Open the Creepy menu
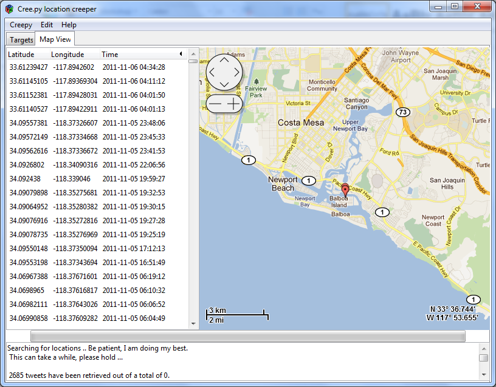The height and width of the screenshot is (387, 496). point(21,25)
